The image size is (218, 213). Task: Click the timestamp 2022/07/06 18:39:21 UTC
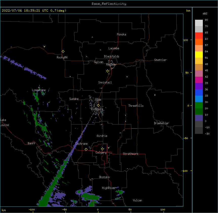[25, 11]
